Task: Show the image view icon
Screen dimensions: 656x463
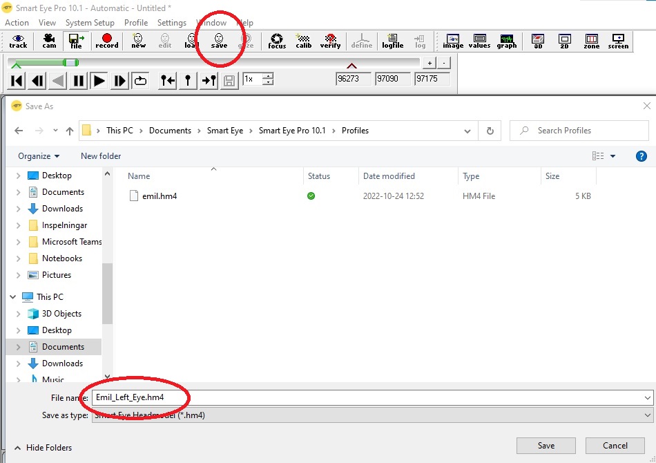Action: pyautogui.click(x=453, y=41)
